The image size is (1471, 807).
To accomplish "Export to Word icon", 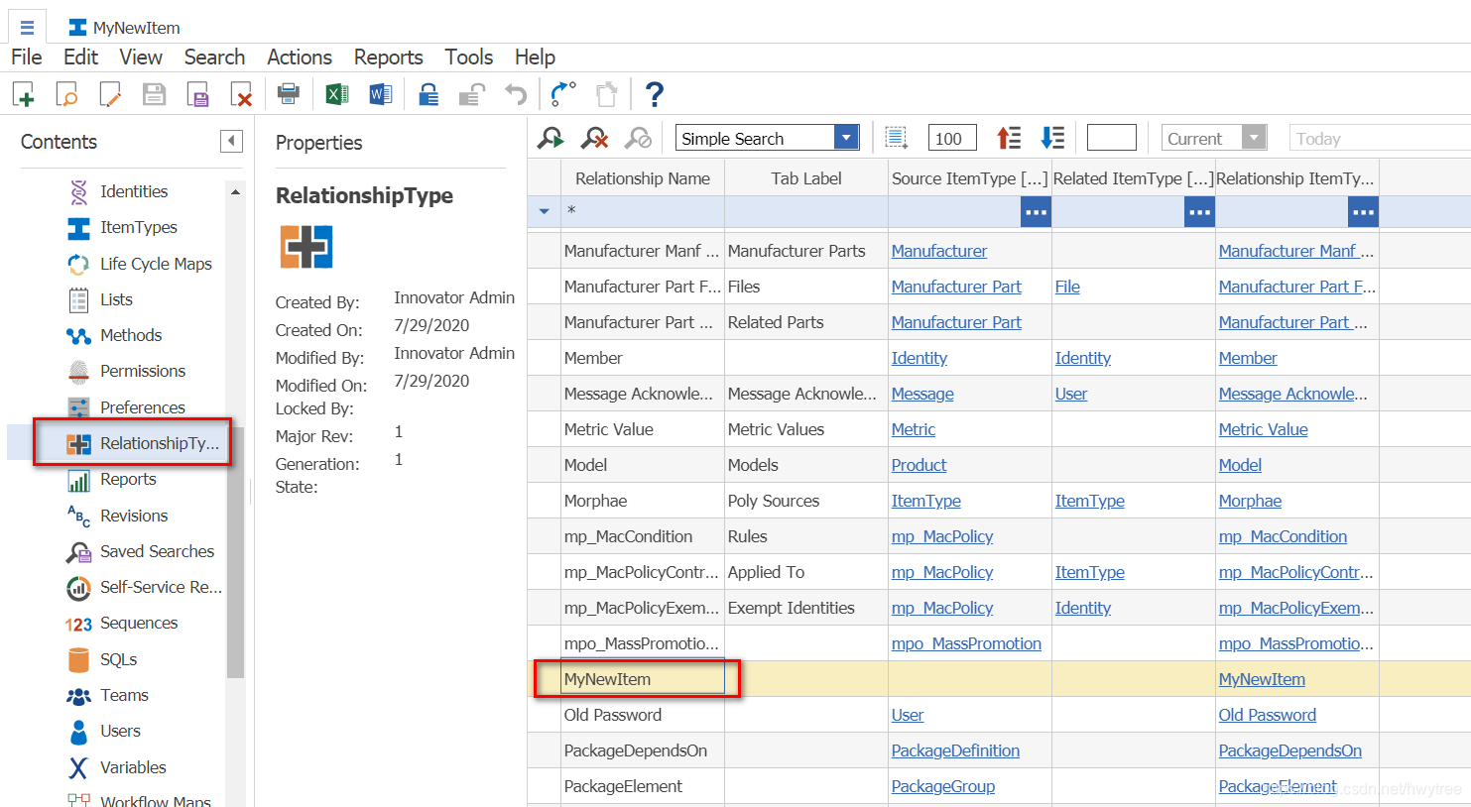I will point(381,94).
